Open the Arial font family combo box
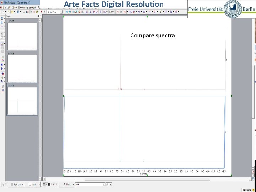The width and height of the screenshot is (256, 192). [x=90, y=184]
